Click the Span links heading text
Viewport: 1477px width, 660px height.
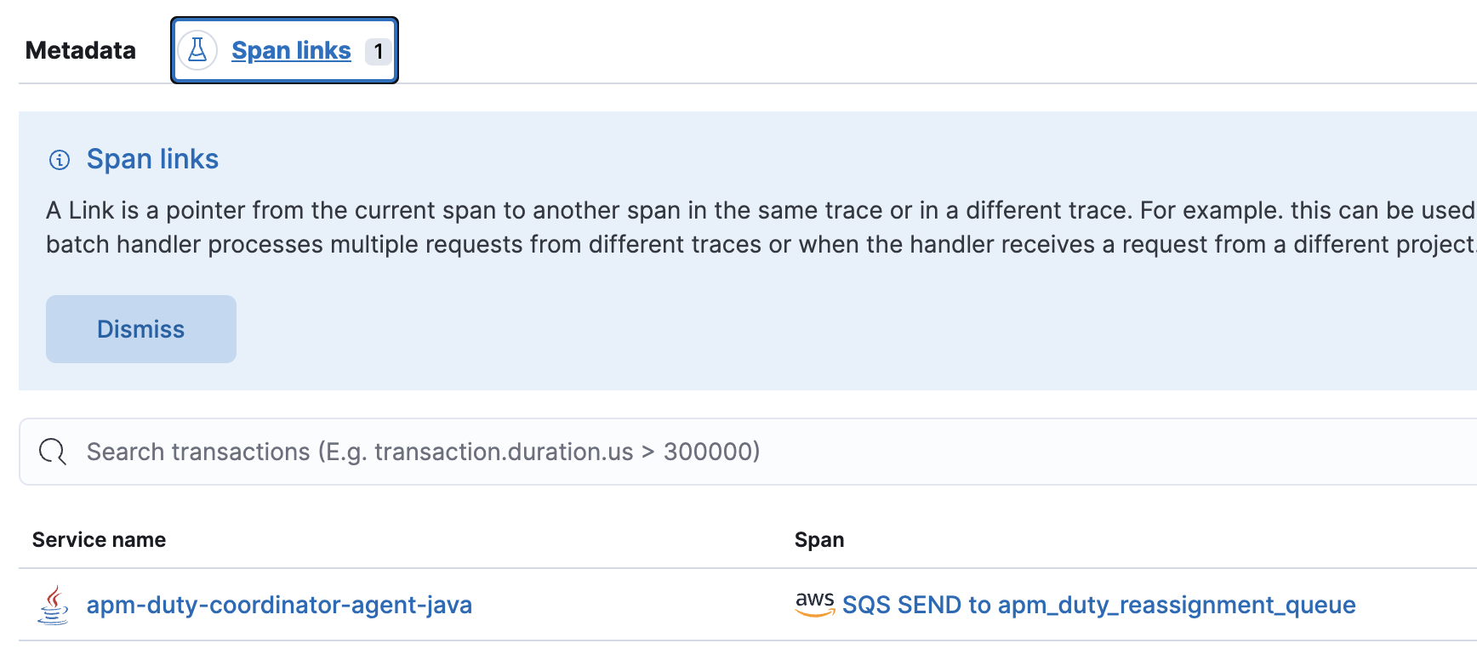point(152,159)
